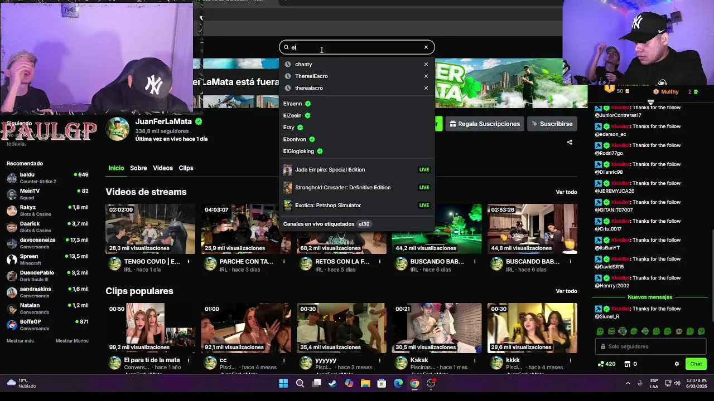Viewport: 714px width, 401px height.
Task: Remove 'TherealEscro' from recent searches
Action: point(426,76)
